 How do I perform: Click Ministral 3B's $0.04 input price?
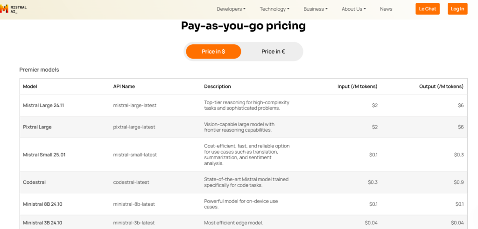(x=371, y=223)
